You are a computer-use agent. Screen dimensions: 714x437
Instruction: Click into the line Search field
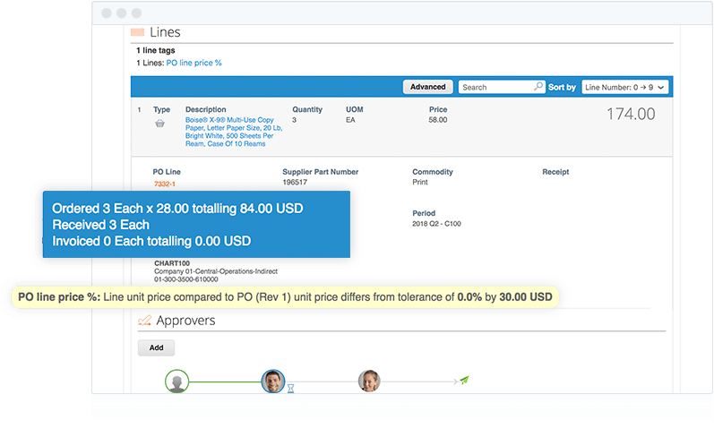(x=495, y=87)
